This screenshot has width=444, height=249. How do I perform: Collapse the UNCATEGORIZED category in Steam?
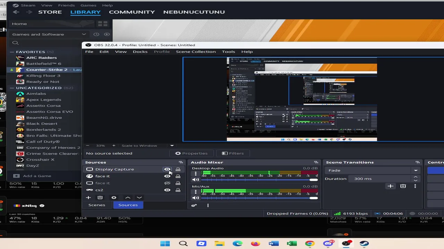[12, 88]
